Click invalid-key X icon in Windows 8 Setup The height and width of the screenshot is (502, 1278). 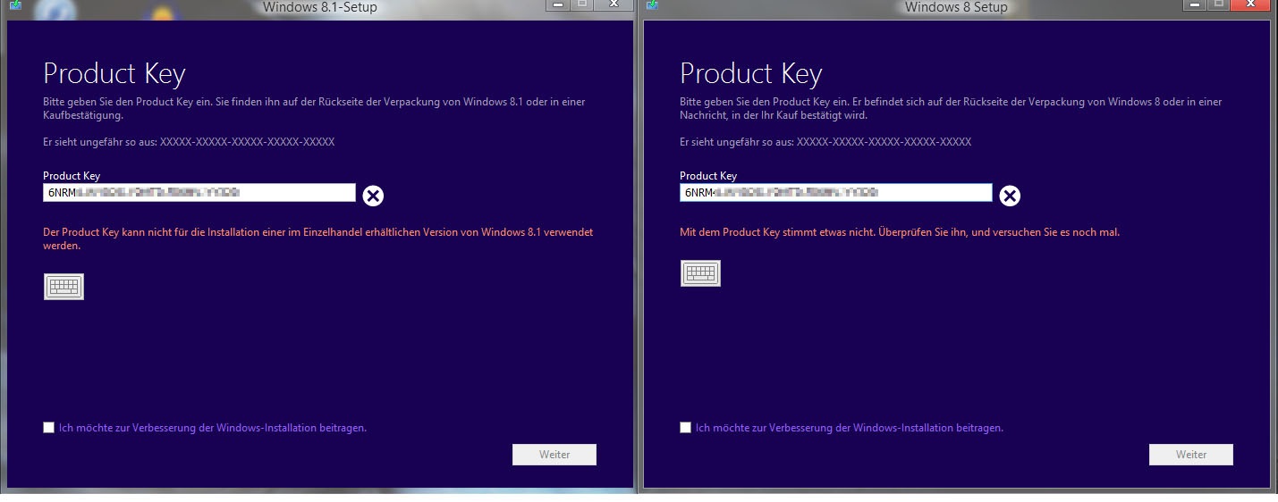[x=1010, y=196]
